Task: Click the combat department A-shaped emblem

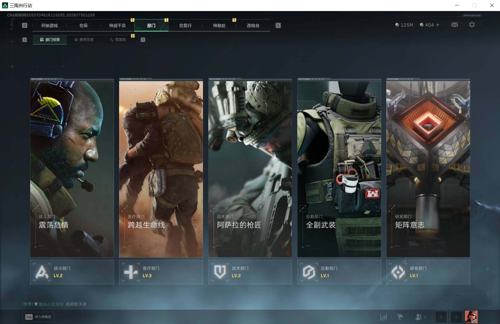Action: [x=42, y=272]
